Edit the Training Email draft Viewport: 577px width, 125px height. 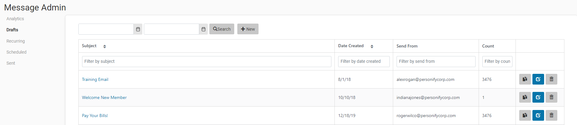point(538,79)
